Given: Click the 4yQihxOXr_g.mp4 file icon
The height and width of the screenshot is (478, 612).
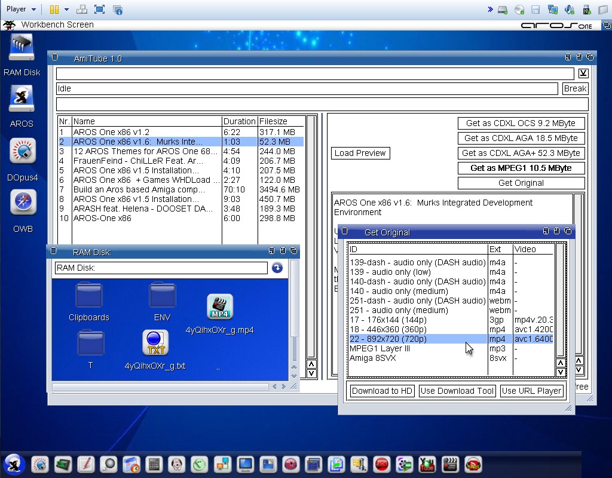Looking at the screenshot, I should pos(219,308).
